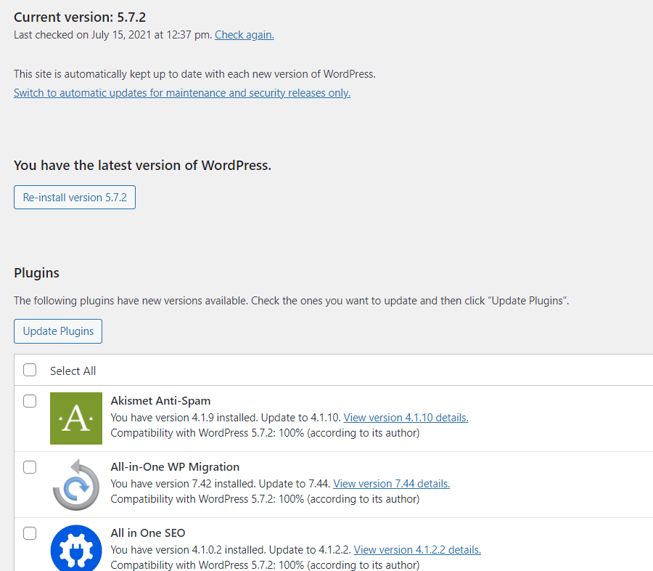Open View version 7.44 details link

pyautogui.click(x=392, y=484)
